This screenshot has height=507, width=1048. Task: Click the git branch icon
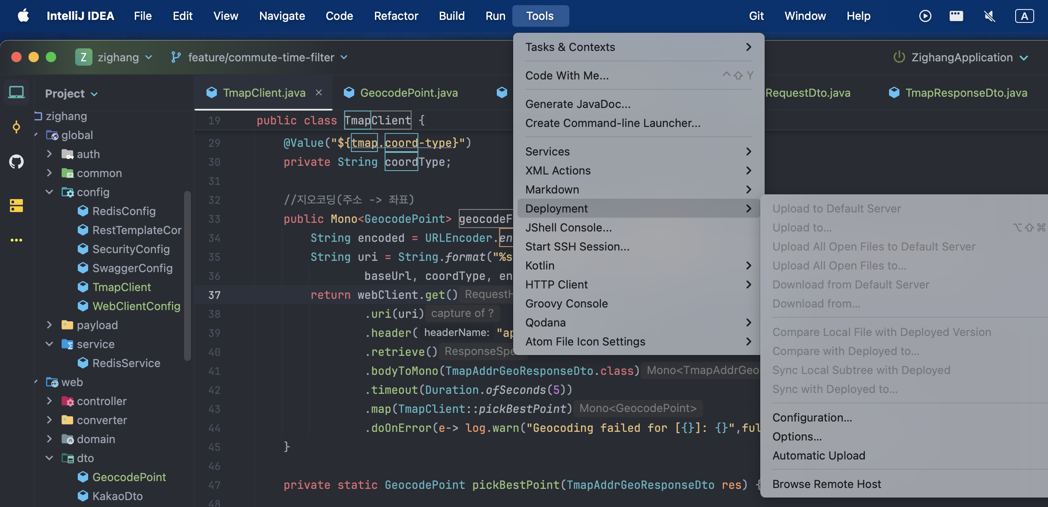click(x=176, y=57)
